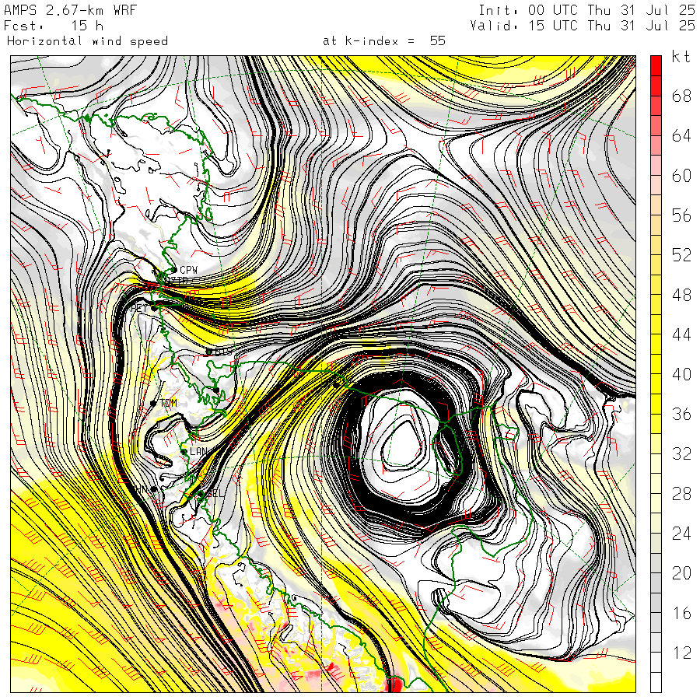Viewport: 700px width, 700px height.
Task: Click the 'at k-index = 55' text
Action: pos(384,41)
